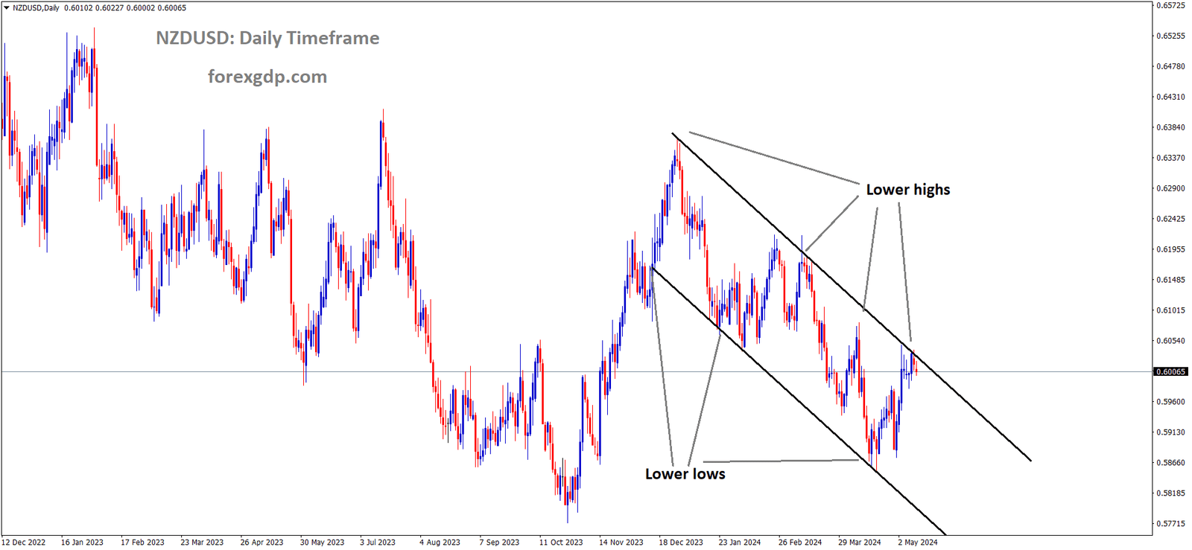Click the 14 Nov 2023 date label

tap(621, 543)
